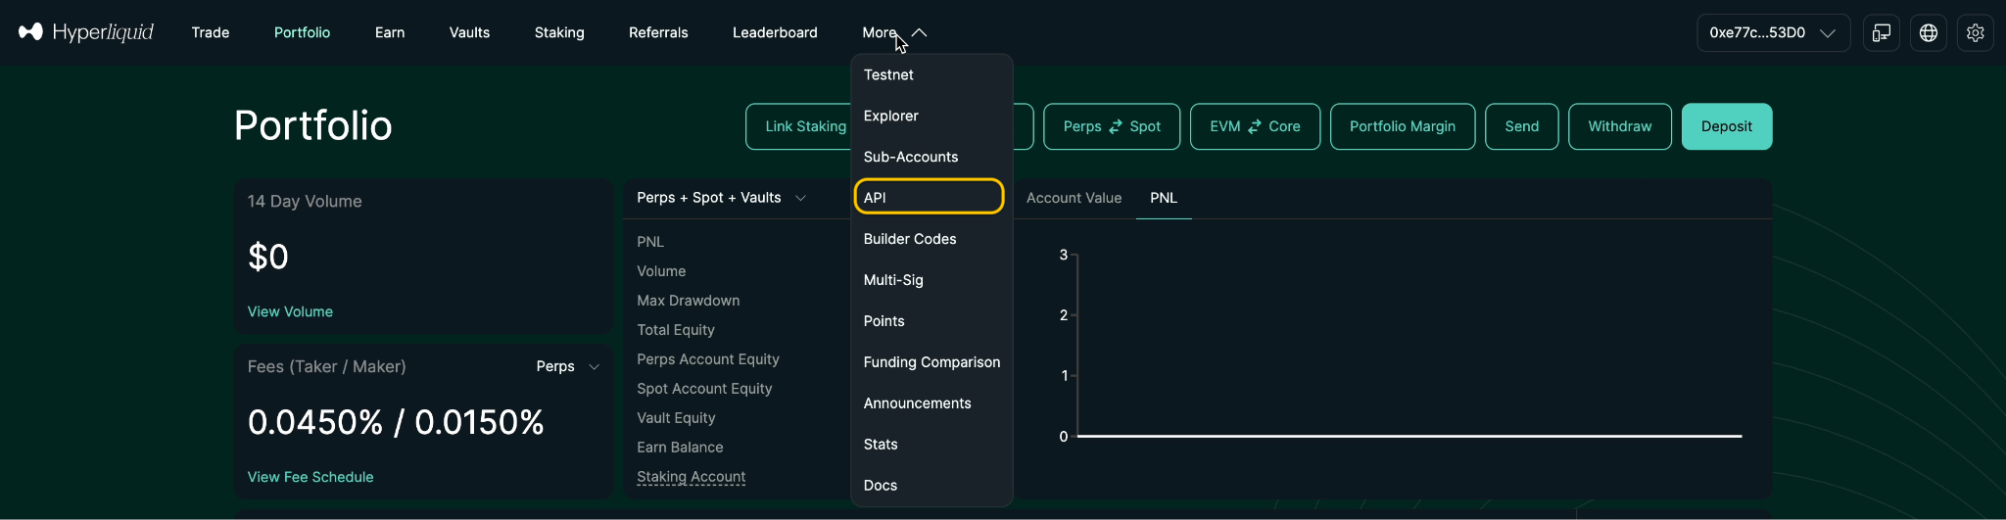This screenshot has height=520, width=2006.
Task: Go to the Trade page
Action: 211,32
